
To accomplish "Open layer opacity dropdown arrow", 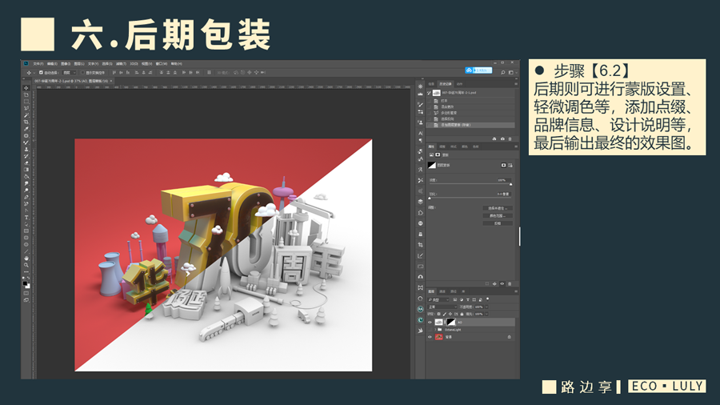I will point(486,307).
